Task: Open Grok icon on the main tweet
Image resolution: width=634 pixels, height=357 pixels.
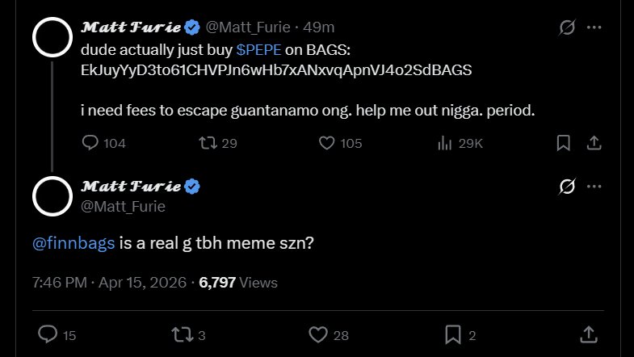Action: coord(567,187)
